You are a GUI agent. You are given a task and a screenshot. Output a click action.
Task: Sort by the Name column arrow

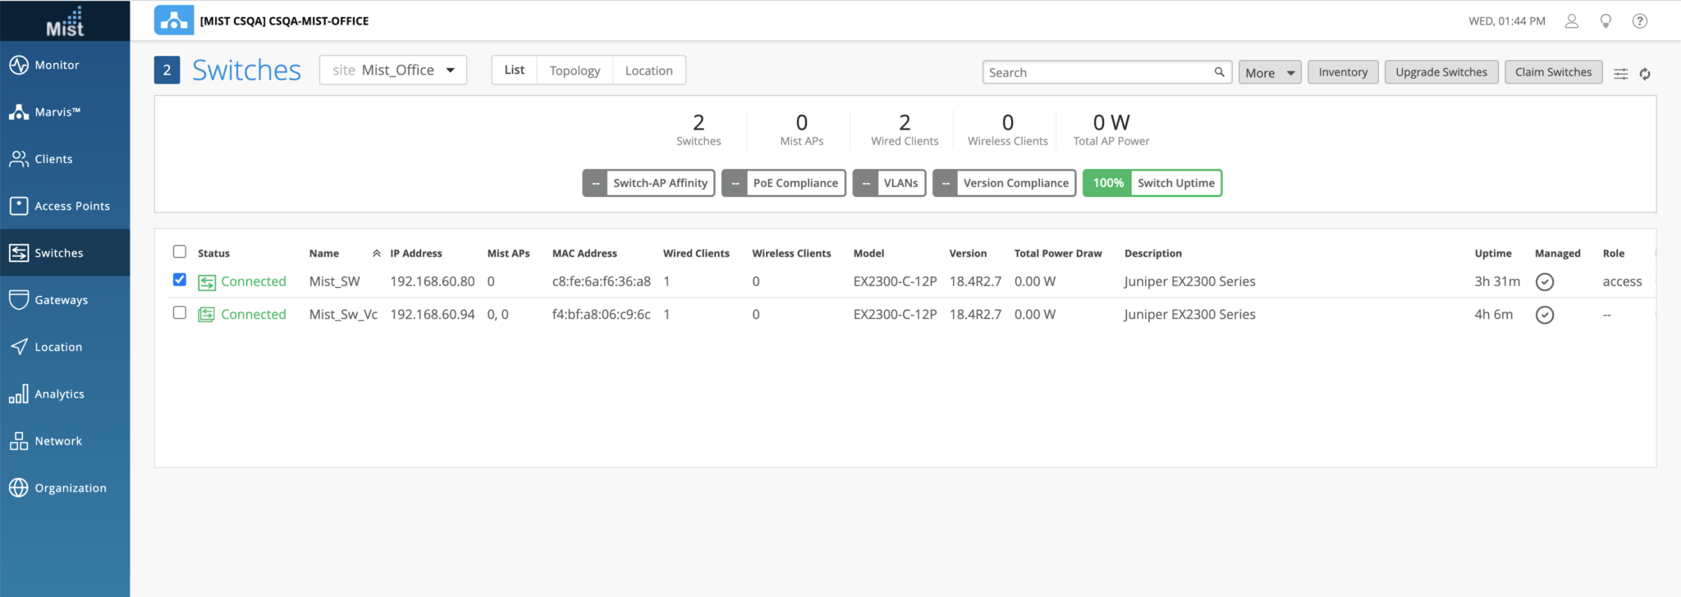point(376,253)
